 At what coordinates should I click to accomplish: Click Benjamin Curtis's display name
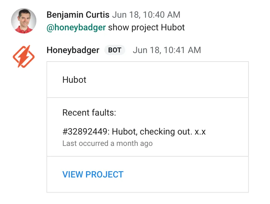78,15
